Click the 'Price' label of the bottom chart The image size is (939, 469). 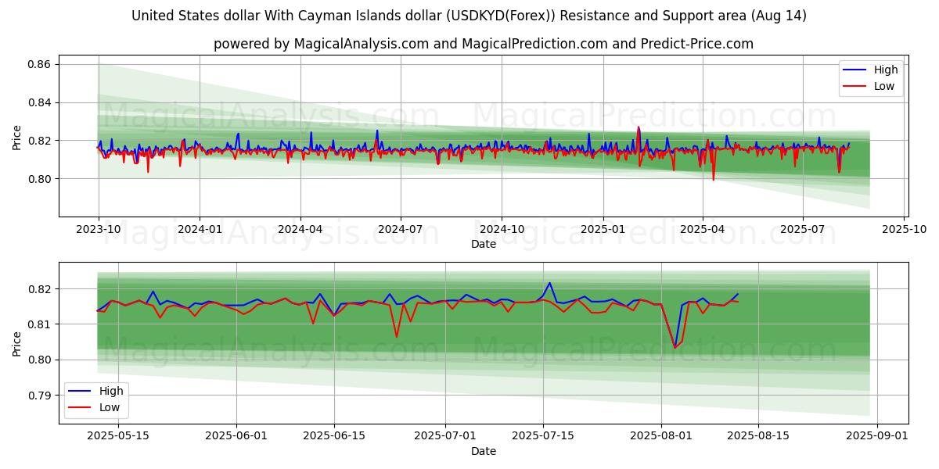[17, 342]
